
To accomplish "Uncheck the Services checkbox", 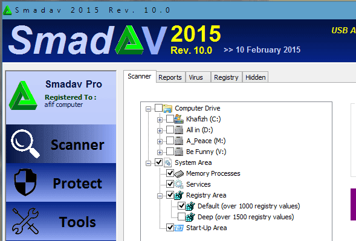I will [x=170, y=184].
